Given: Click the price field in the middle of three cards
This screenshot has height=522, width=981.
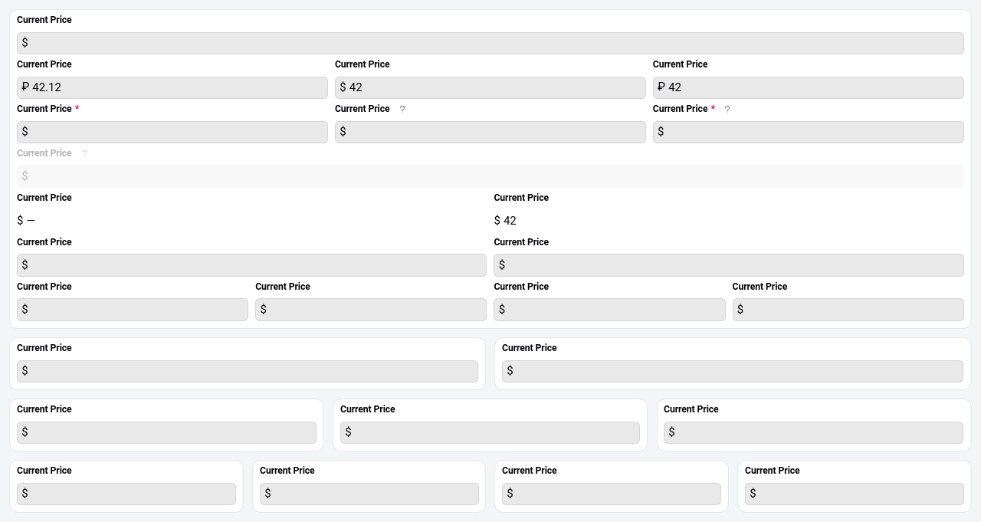Looking at the screenshot, I should coord(490,432).
